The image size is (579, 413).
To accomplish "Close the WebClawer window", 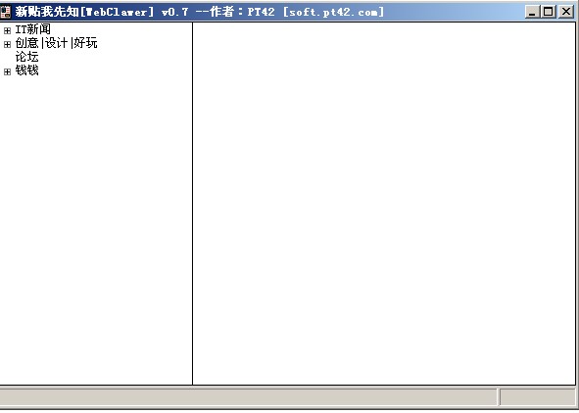I will click(565, 12).
